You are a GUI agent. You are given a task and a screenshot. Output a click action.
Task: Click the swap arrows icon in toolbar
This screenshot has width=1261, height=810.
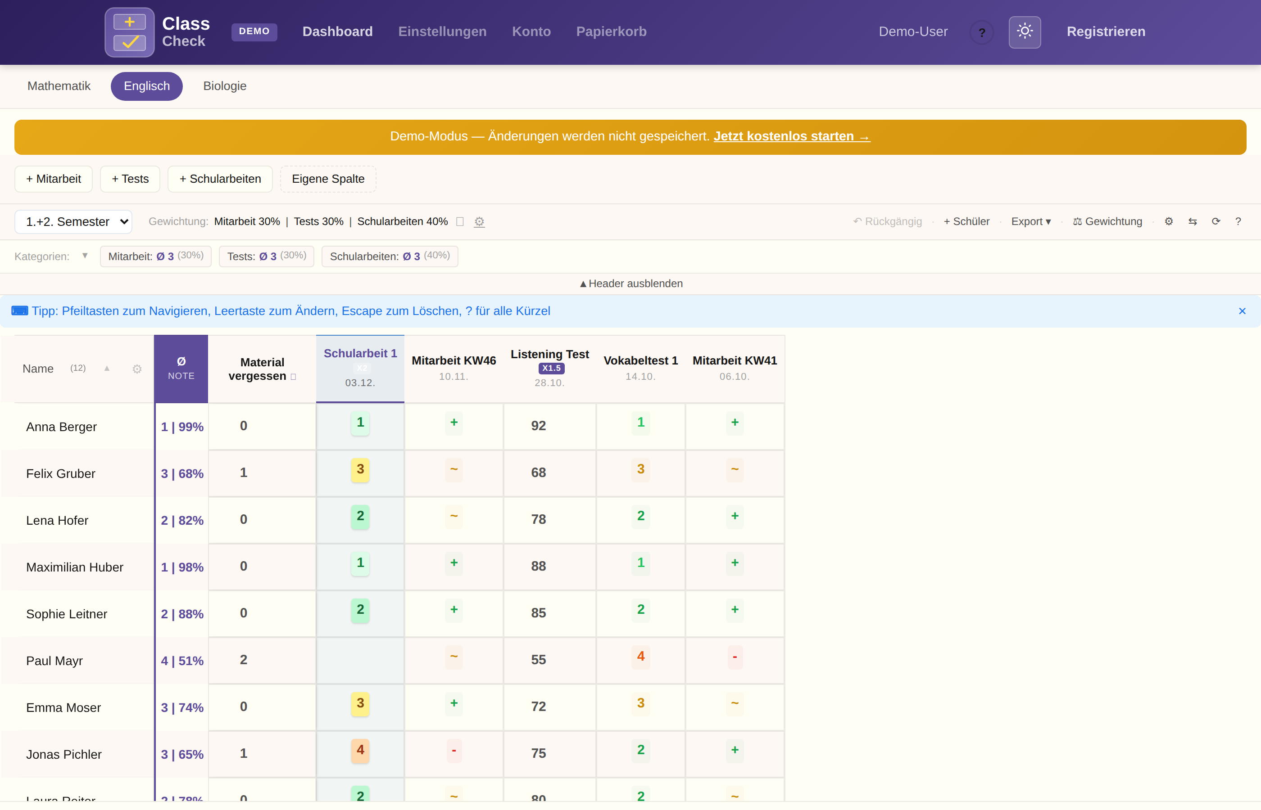coord(1193,221)
